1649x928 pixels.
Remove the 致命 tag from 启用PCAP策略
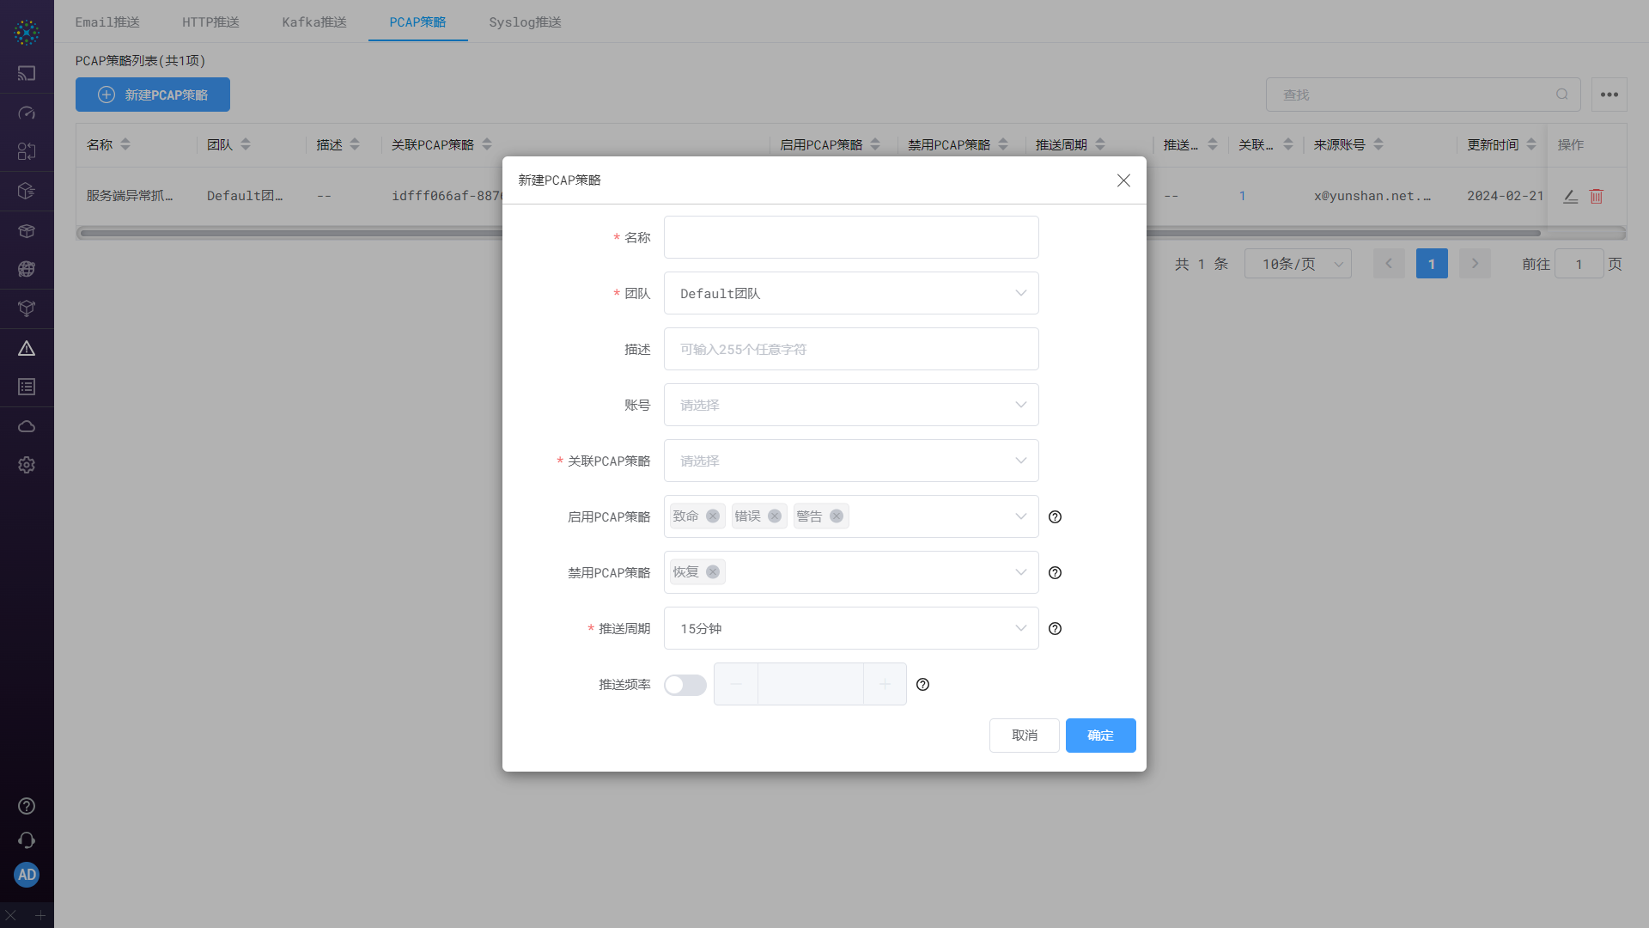pos(712,516)
